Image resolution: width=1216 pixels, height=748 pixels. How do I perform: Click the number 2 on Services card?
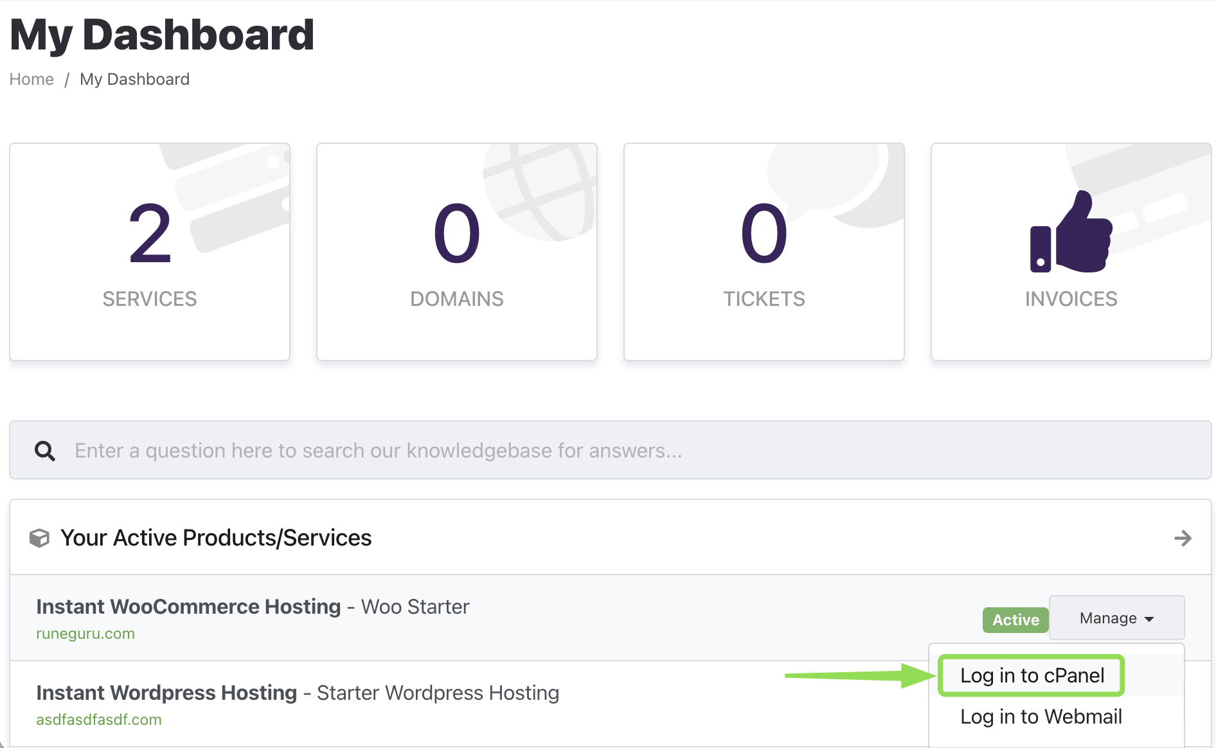[x=150, y=234]
